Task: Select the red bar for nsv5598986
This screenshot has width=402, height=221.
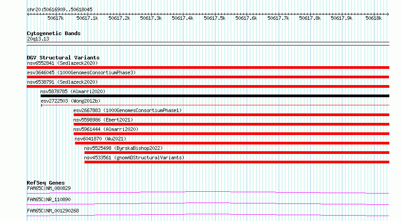Action: tap(232, 124)
